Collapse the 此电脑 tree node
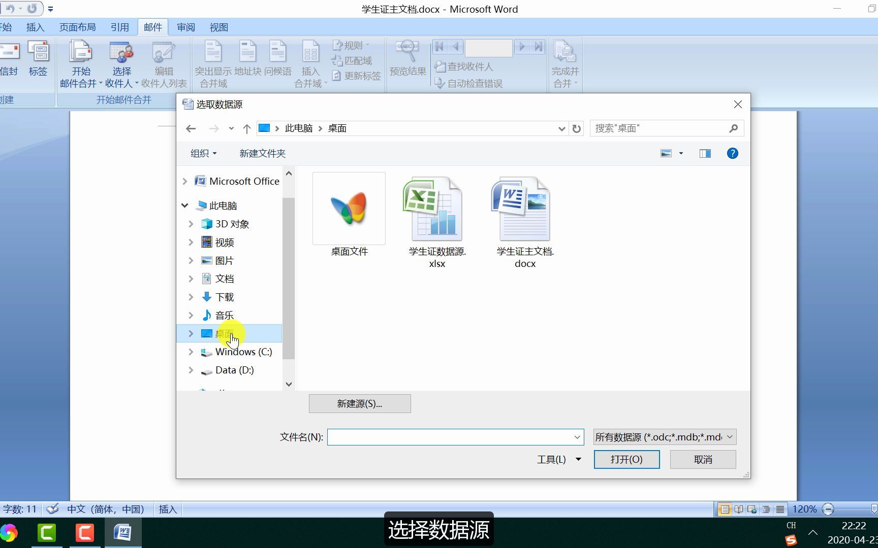This screenshot has height=548, width=878. click(x=185, y=205)
